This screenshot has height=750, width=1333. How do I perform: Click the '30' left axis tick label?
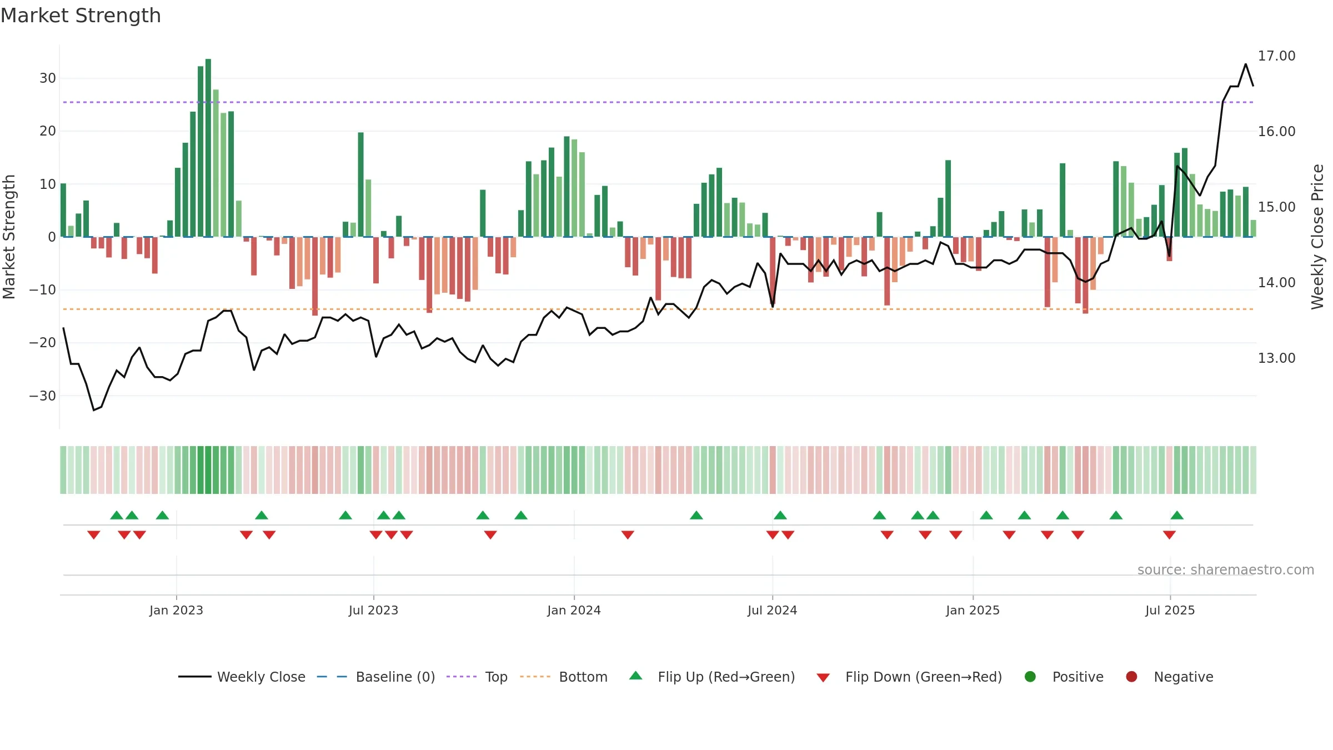click(48, 78)
